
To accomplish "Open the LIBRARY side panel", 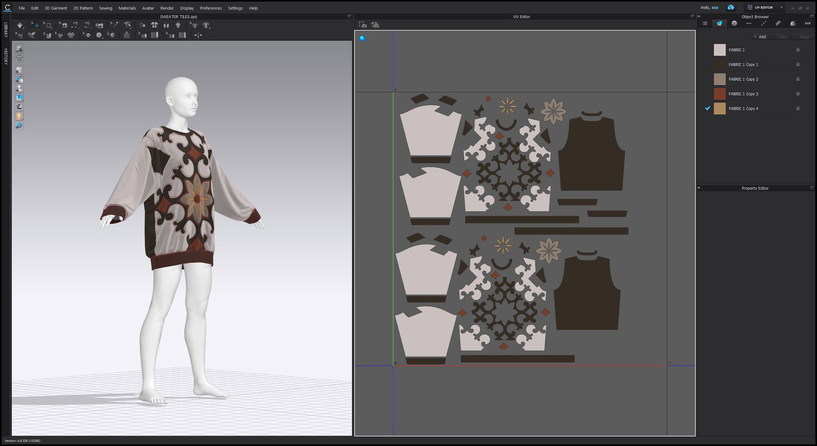I will (5, 29).
